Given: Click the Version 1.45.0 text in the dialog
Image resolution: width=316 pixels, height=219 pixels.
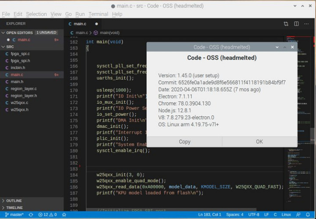Looking at the screenshot, I should (189, 76).
